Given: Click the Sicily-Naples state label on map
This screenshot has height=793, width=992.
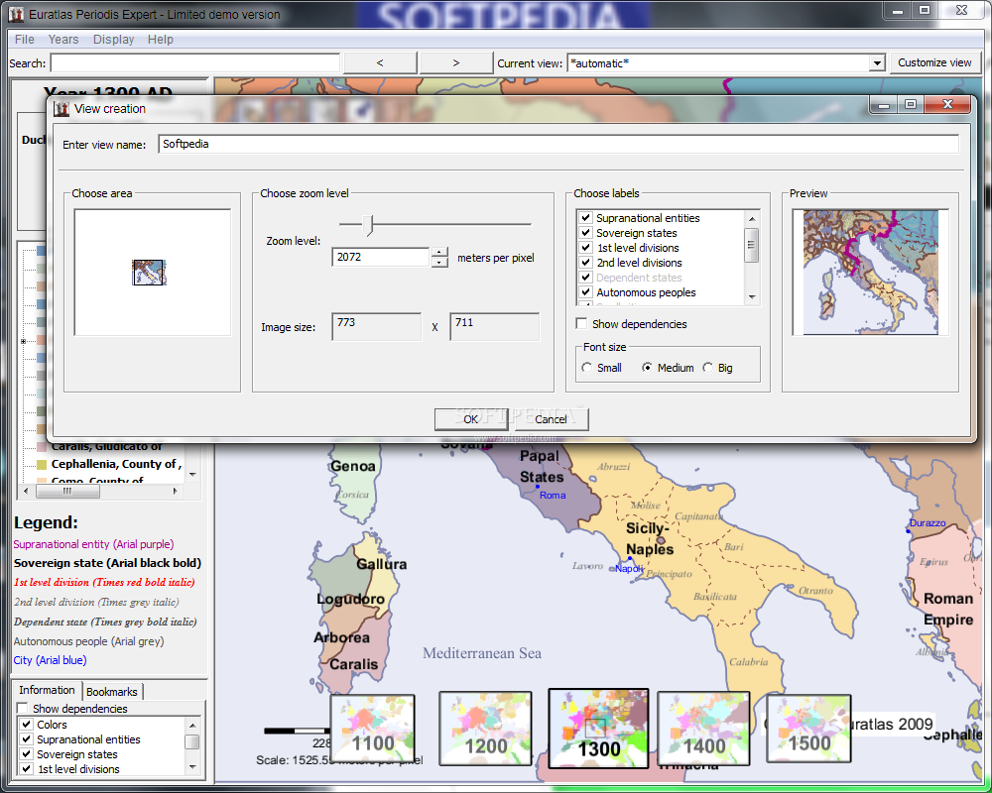Looking at the screenshot, I should pyautogui.click(x=649, y=538).
